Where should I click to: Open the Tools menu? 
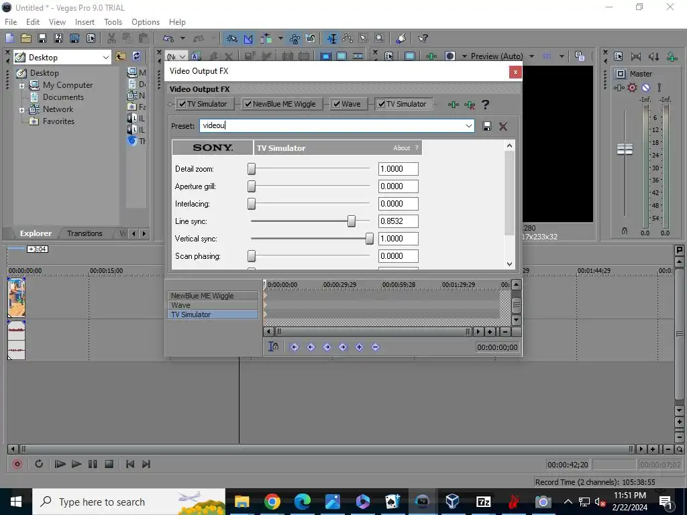click(x=113, y=22)
